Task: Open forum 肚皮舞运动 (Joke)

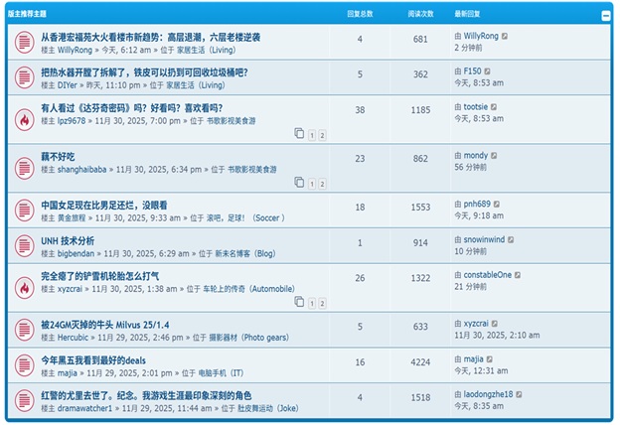Action: coord(267,408)
